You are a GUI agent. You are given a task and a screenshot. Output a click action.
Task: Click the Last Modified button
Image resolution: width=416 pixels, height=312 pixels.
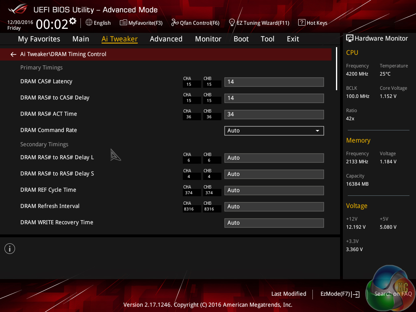click(288, 294)
